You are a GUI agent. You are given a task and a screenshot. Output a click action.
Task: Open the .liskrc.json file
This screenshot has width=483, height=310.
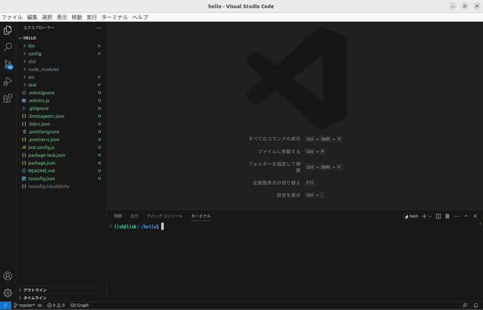tap(62, 124)
